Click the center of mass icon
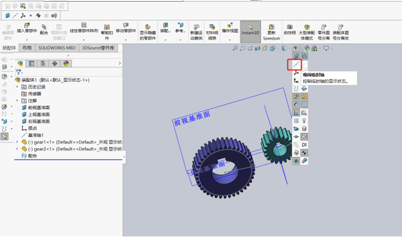The width and height of the screenshot is (402, 237). click(x=38, y=16)
